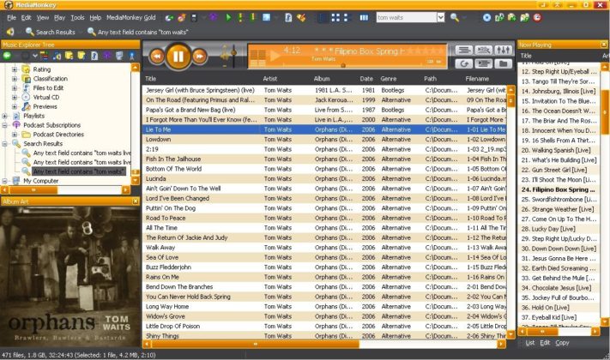Screen dimensions: 610x360
Task: Switch to the large thumbnails grid view icon
Action: pos(335,17)
